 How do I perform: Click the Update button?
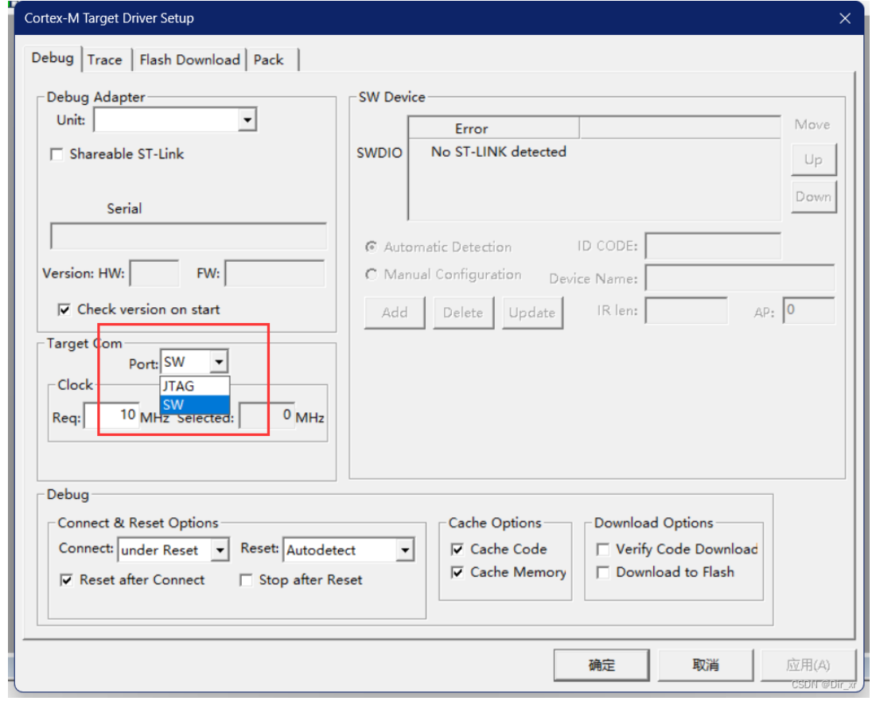point(532,313)
